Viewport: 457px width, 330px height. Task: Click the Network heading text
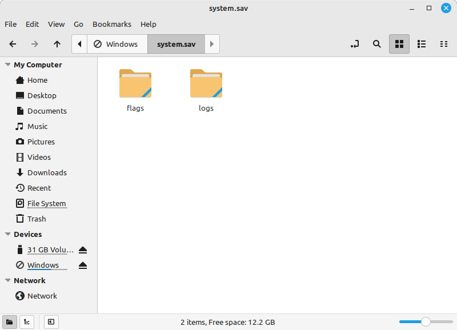click(x=30, y=280)
